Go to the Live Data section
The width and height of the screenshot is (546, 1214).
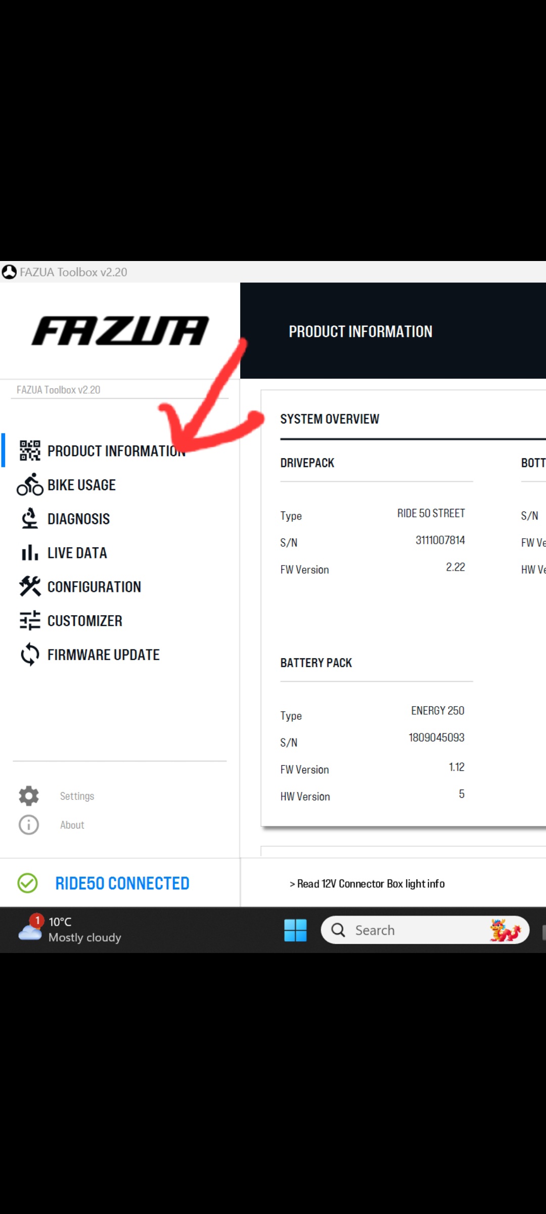(77, 553)
